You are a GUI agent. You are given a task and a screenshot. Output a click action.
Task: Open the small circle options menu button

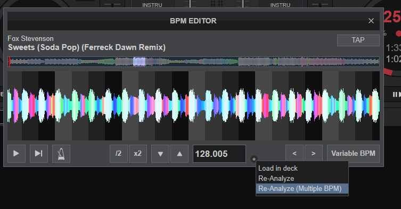pyautogui.click(x=253, y=159)
